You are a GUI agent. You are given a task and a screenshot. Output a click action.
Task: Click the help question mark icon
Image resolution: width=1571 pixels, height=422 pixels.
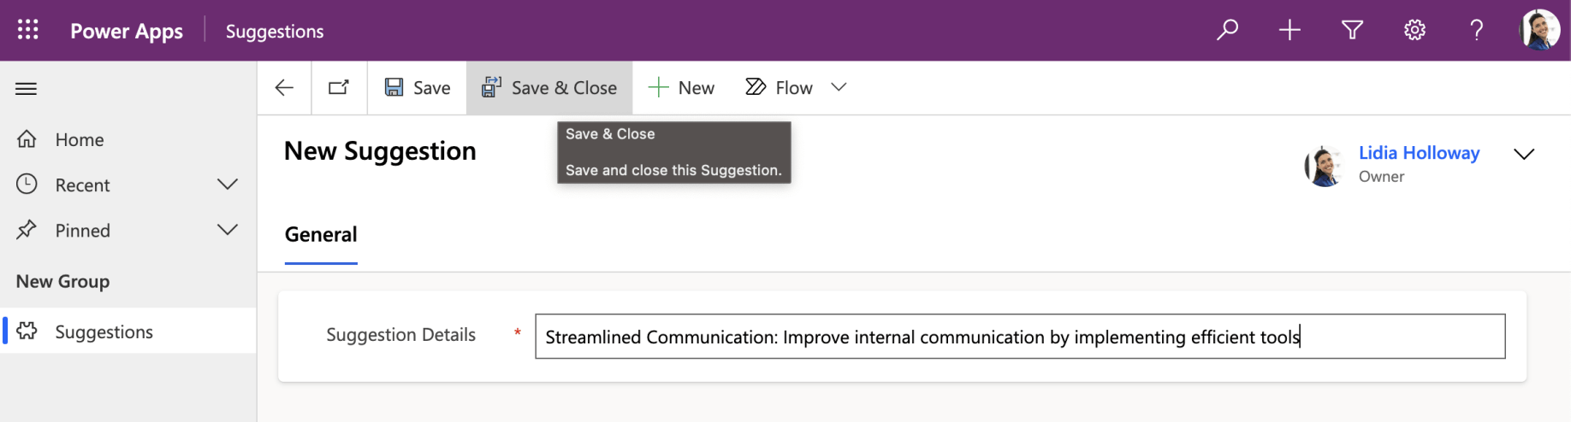[1477, 30]
